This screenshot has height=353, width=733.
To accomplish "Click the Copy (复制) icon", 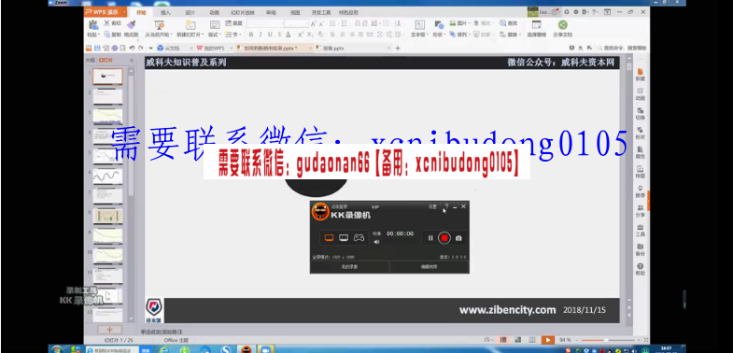I will (107, 35).
